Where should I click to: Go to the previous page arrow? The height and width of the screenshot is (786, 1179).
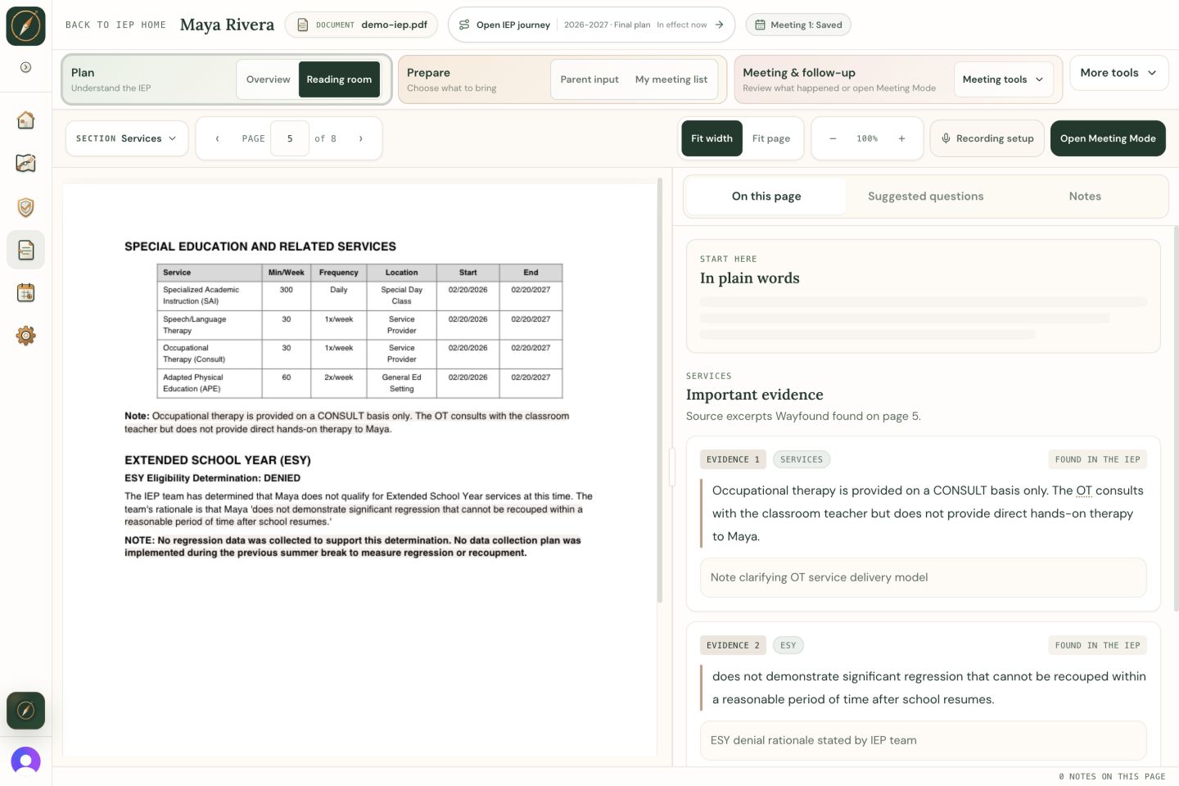tap(217, 138)
